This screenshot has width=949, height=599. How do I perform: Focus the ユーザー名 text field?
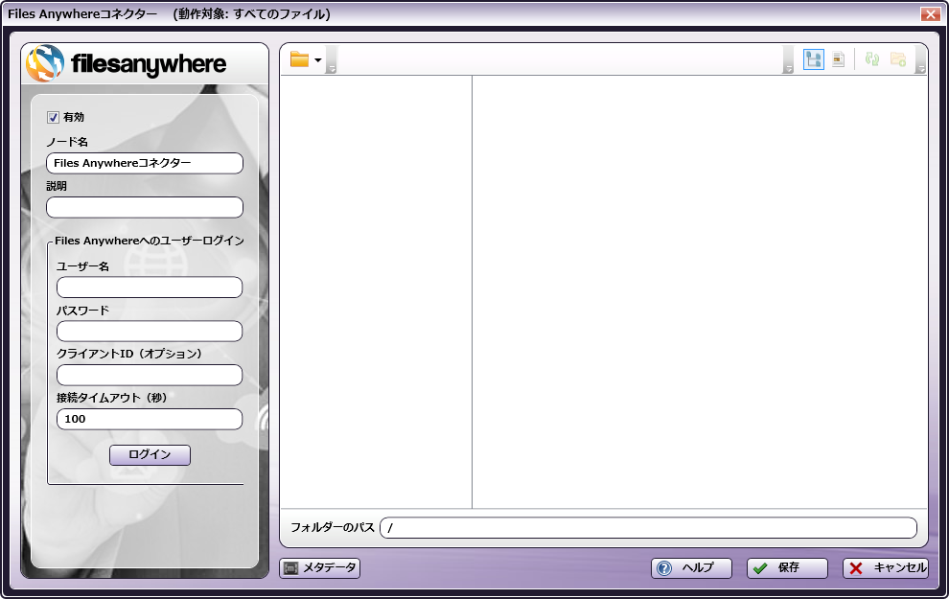(150, 288)
